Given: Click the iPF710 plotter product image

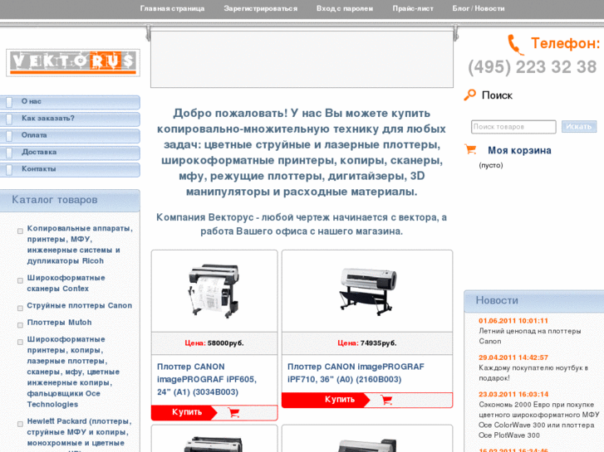Looking at the screenshot, I should [x=367, y=291].
